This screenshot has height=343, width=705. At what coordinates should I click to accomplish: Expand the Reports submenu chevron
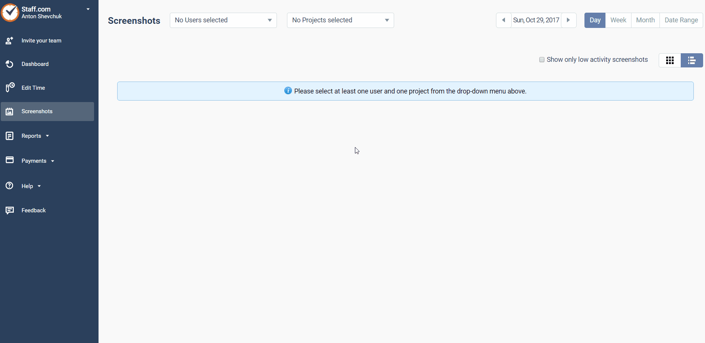point(47,136)
